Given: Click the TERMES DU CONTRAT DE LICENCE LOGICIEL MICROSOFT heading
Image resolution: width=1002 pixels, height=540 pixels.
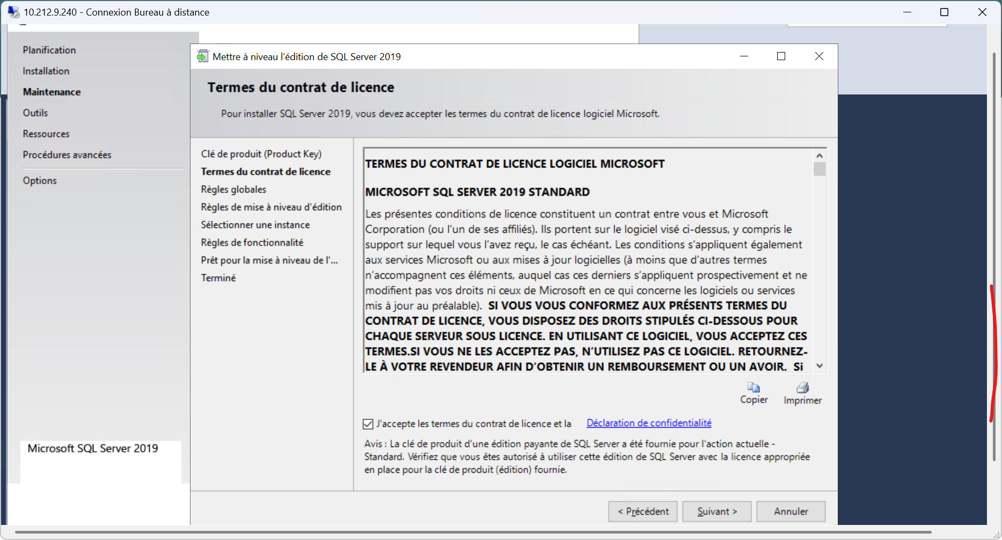Looking at the screenshot, I should pos(515,164).
